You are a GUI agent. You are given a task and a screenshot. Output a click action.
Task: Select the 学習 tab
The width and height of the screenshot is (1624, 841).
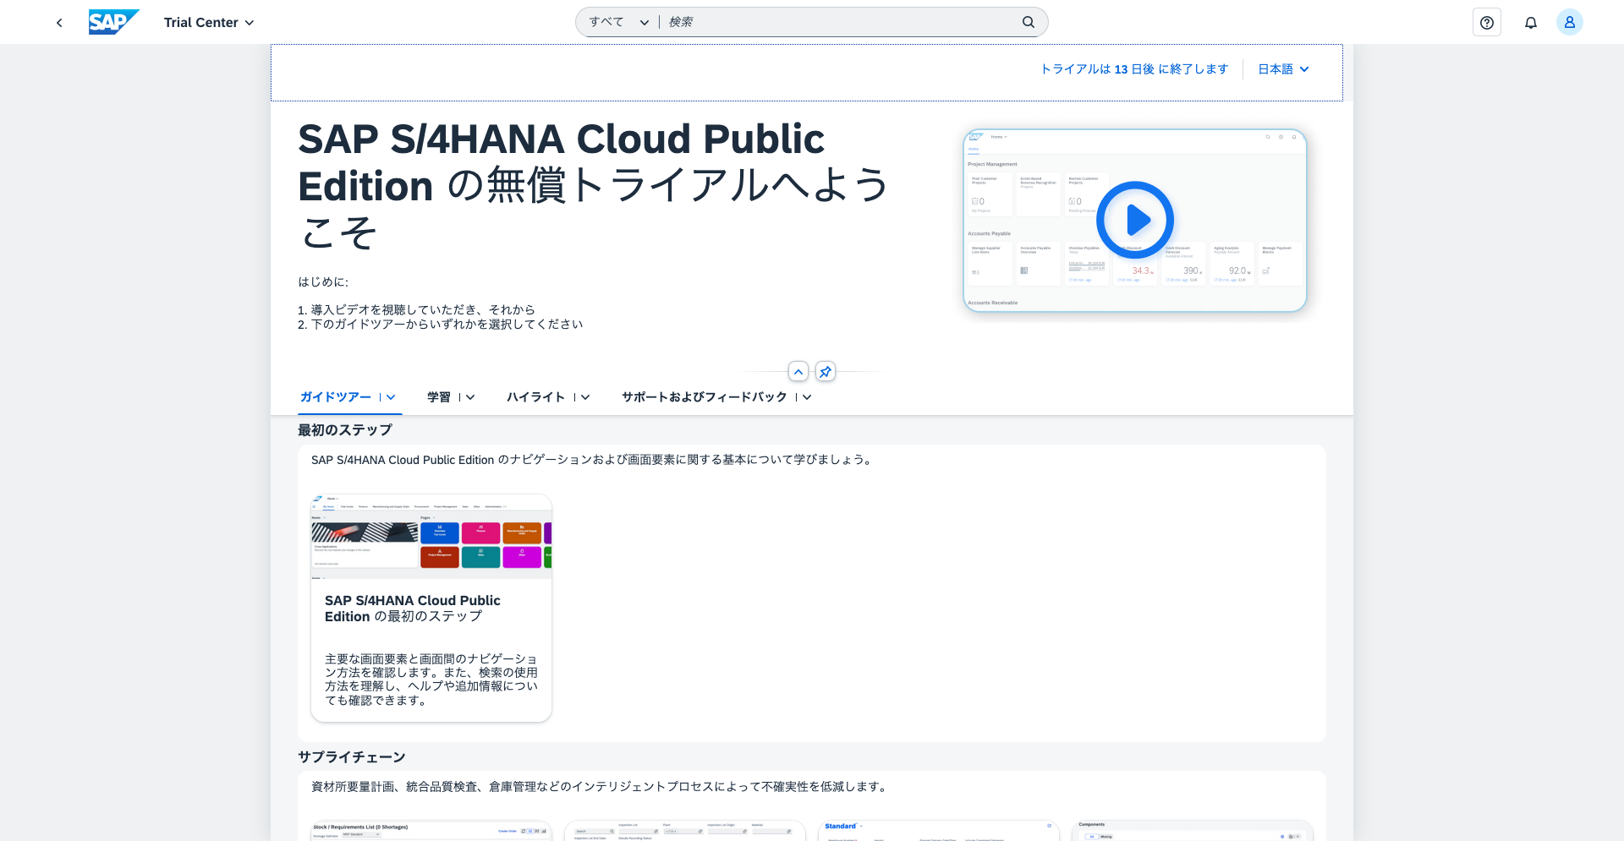[x=439, y=397]
